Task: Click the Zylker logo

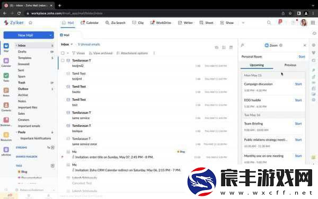Action: tap(14, 22)
